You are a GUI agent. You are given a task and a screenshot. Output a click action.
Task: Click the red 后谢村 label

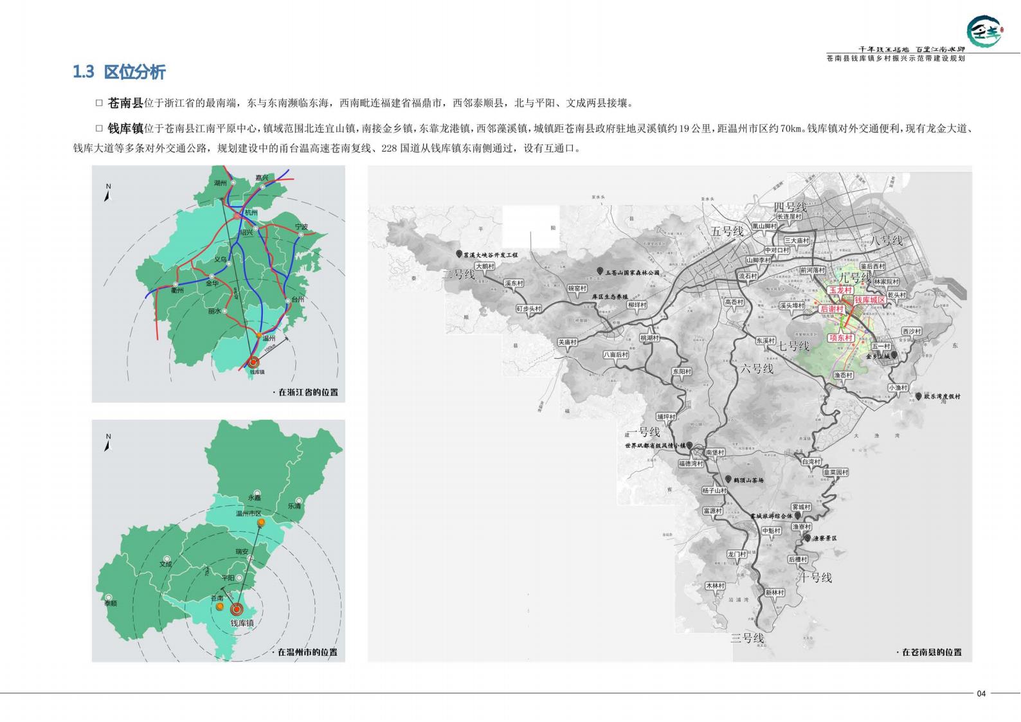click(832, 309)
